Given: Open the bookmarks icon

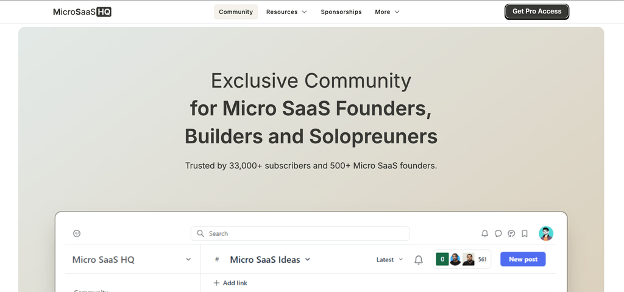Looking at the screenshot, I should point(525,233).
